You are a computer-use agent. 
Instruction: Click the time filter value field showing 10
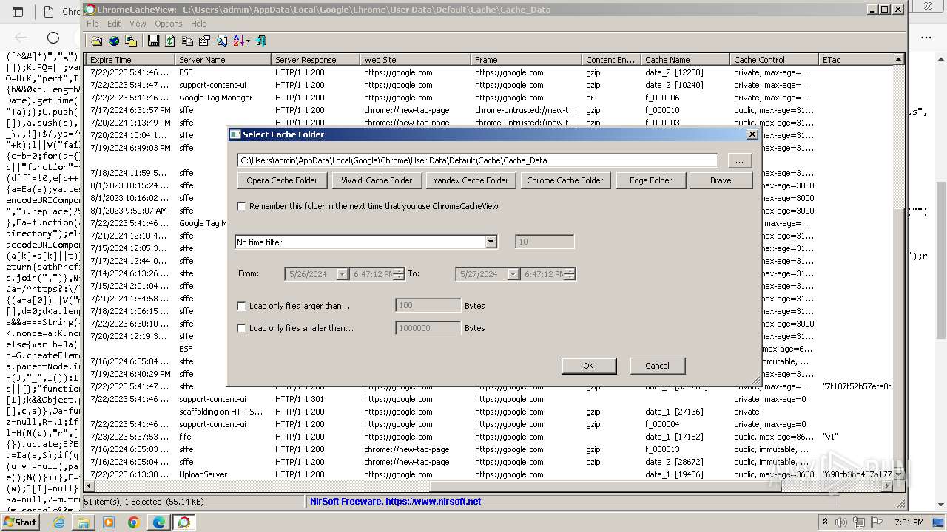(x=544, y=242)
